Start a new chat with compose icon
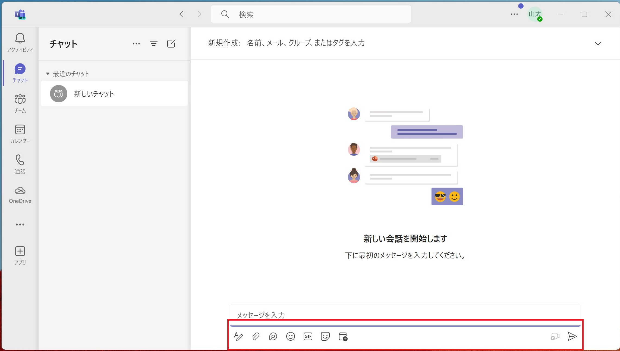Viewport: 620px width, 351px height. point(171,44)
